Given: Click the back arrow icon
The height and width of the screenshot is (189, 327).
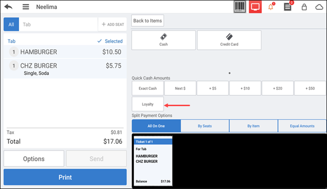Looking at the screenshot, I should 8,7.
